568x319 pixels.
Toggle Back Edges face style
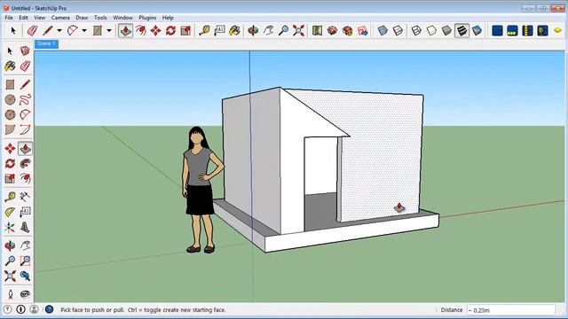[398, 31]
